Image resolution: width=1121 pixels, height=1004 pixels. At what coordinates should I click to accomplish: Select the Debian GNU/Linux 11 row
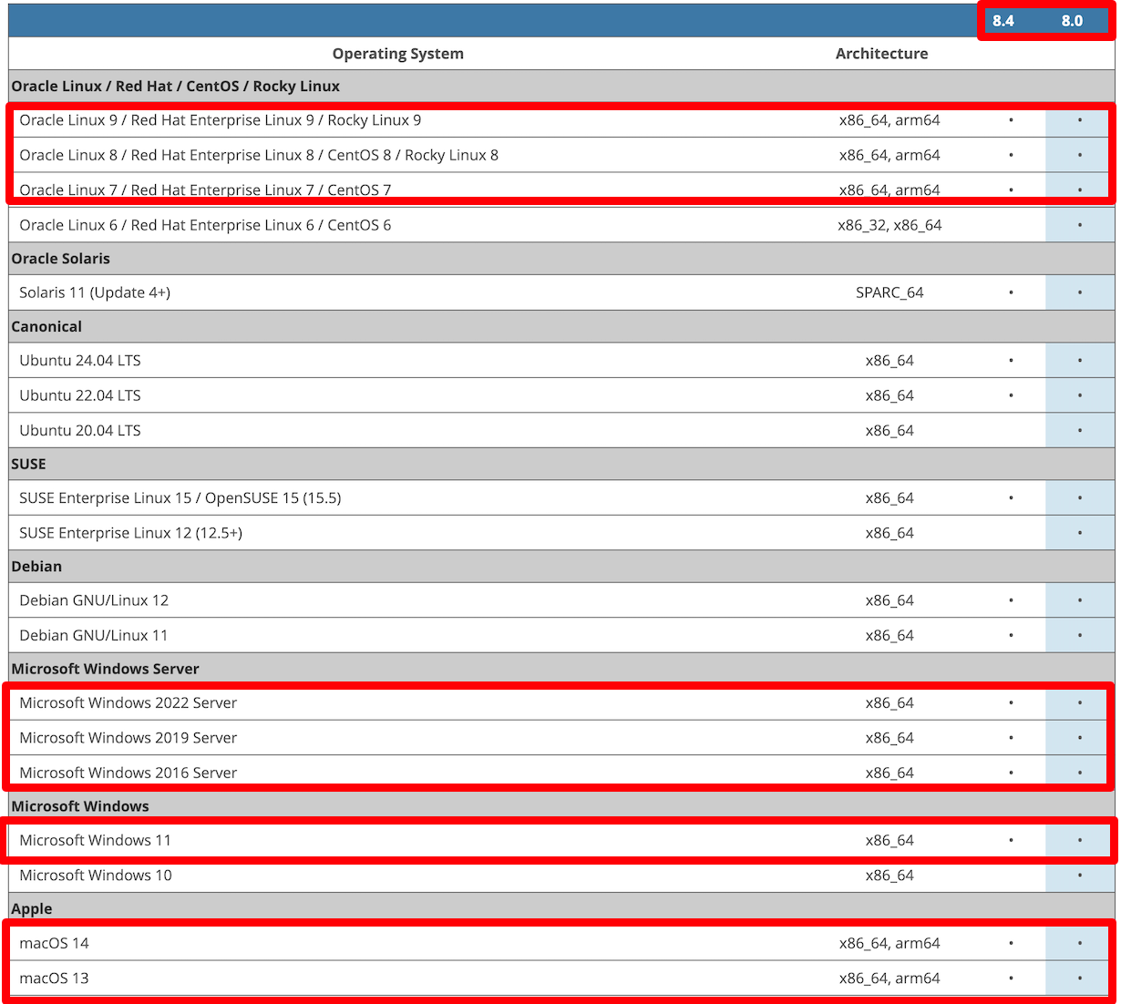[561, 635]
